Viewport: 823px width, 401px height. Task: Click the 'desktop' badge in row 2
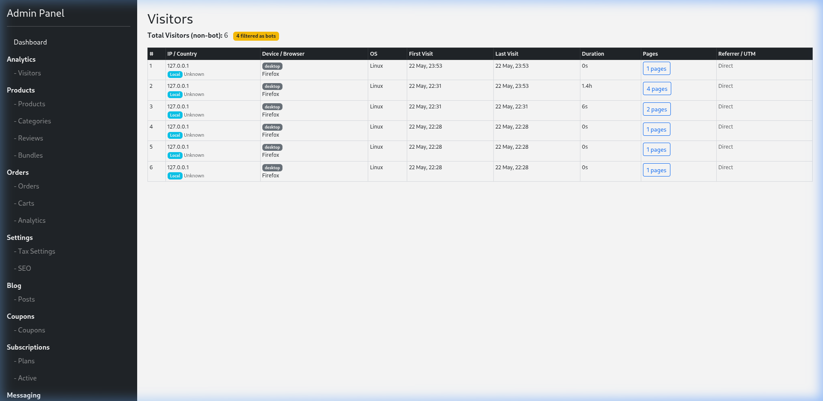pyautogui.click(x=272, y=87)
